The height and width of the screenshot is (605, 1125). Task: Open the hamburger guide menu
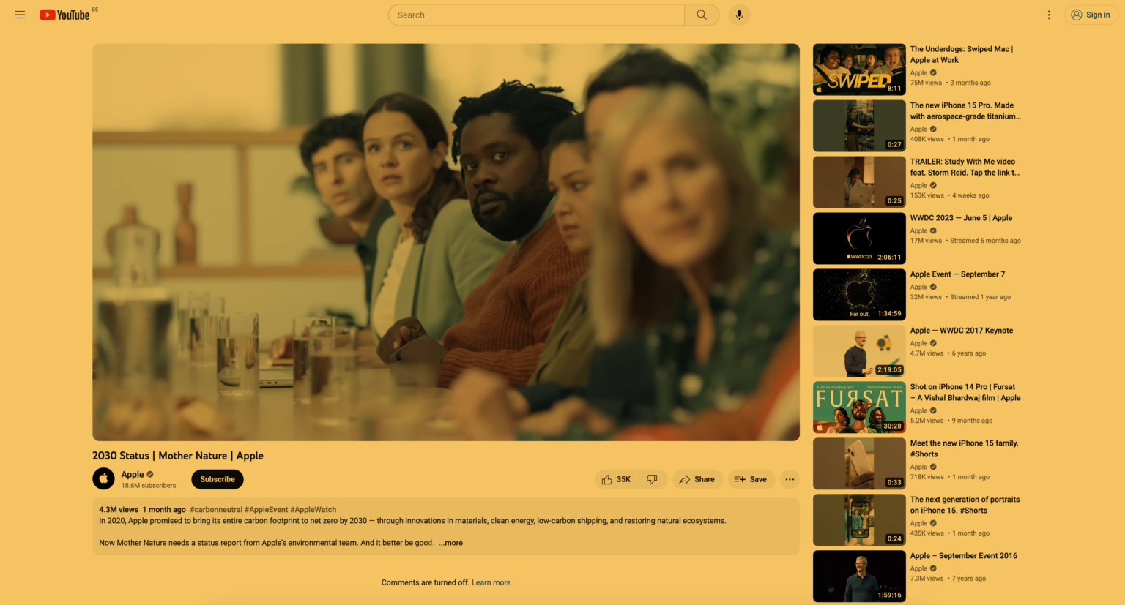(x=20, y=15)
